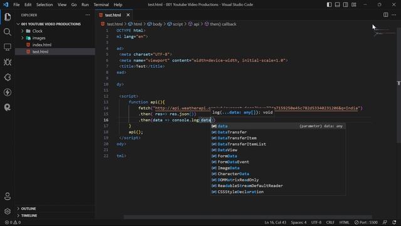The width and height of the screenshot is (401, 226).
Task: Open the Explorer view in activity bar
Action: point(8,17)
